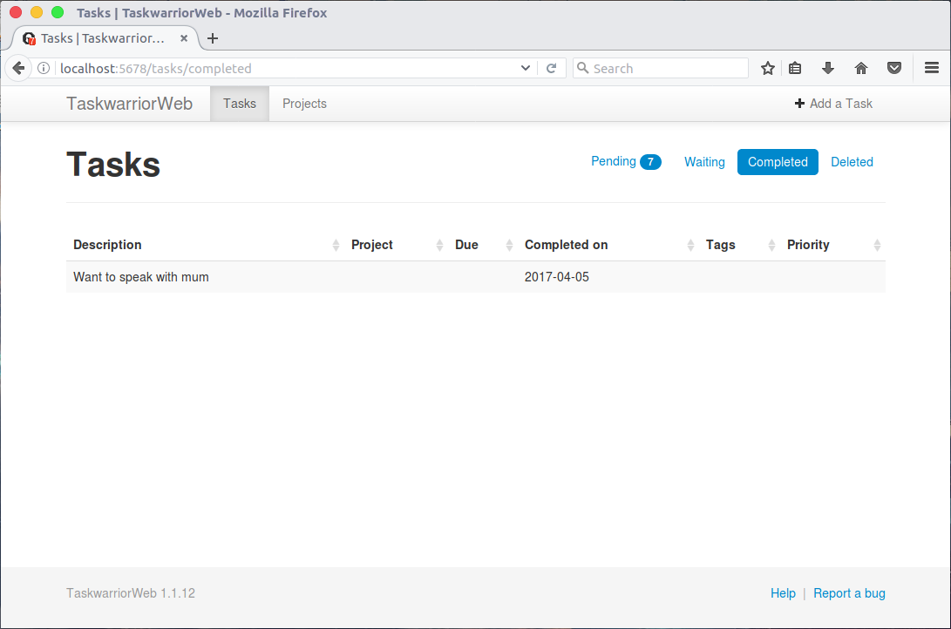Click Add a Task button

click(833, 104)
